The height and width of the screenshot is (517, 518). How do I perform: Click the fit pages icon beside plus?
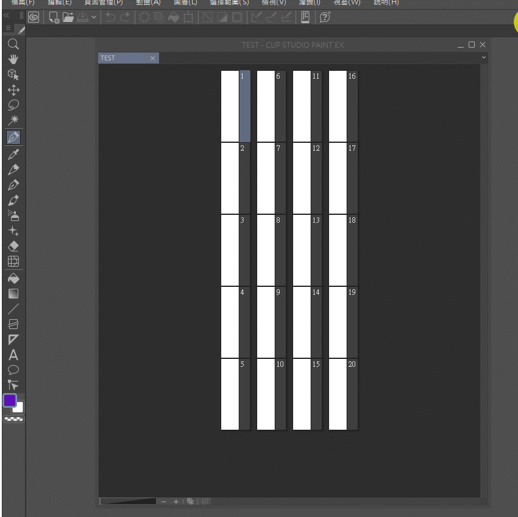190,501
